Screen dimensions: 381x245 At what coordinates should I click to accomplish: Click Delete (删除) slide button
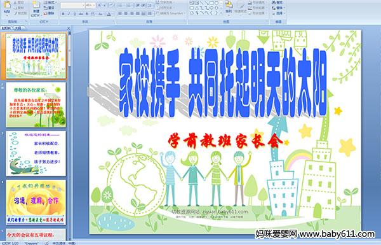(49, 13)
